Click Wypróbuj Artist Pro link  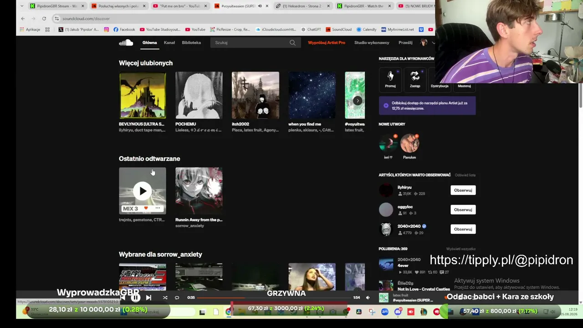(x=327, y=43)
